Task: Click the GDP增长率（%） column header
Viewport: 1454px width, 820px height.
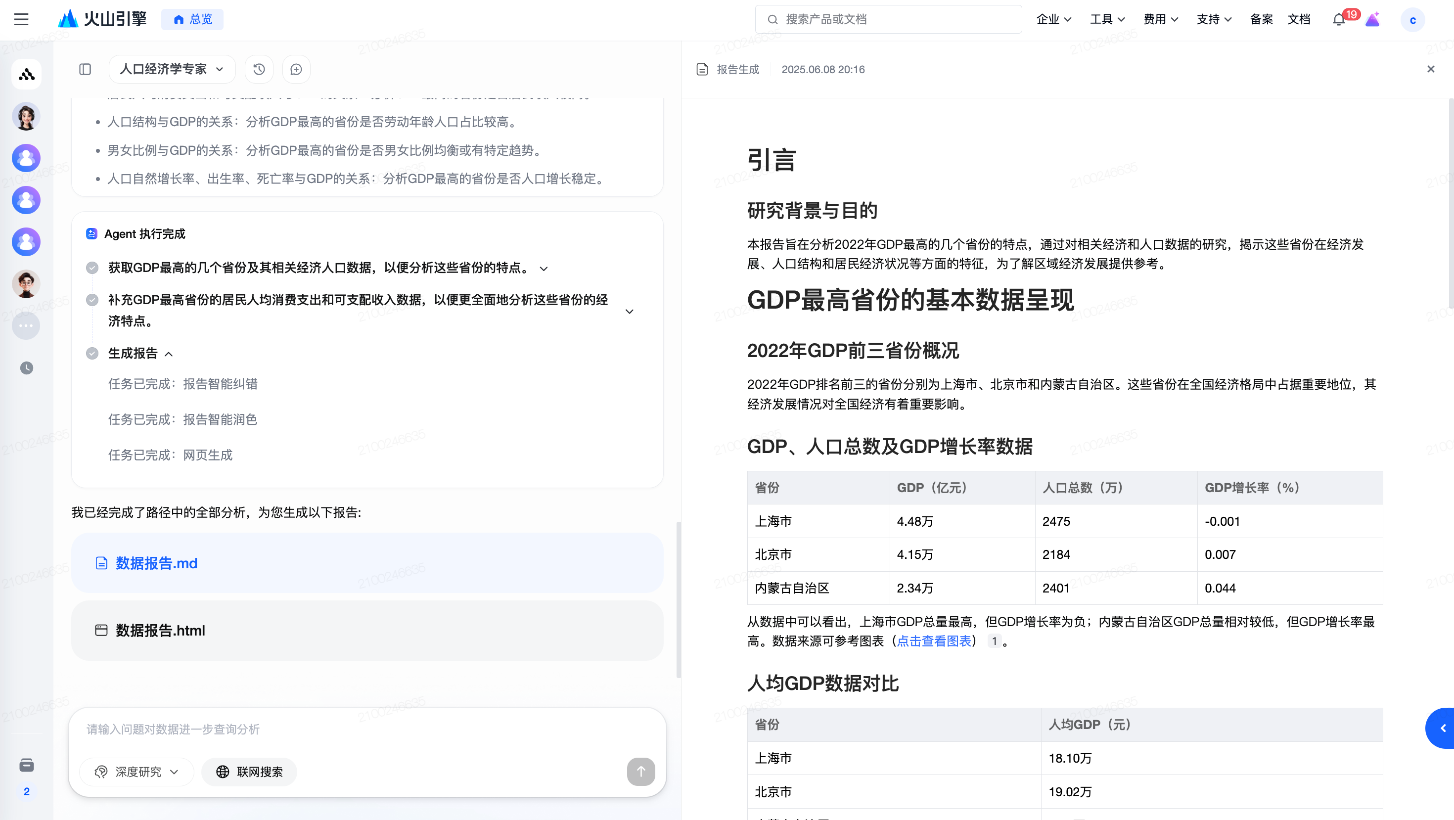Action: tap(1290, 488)
